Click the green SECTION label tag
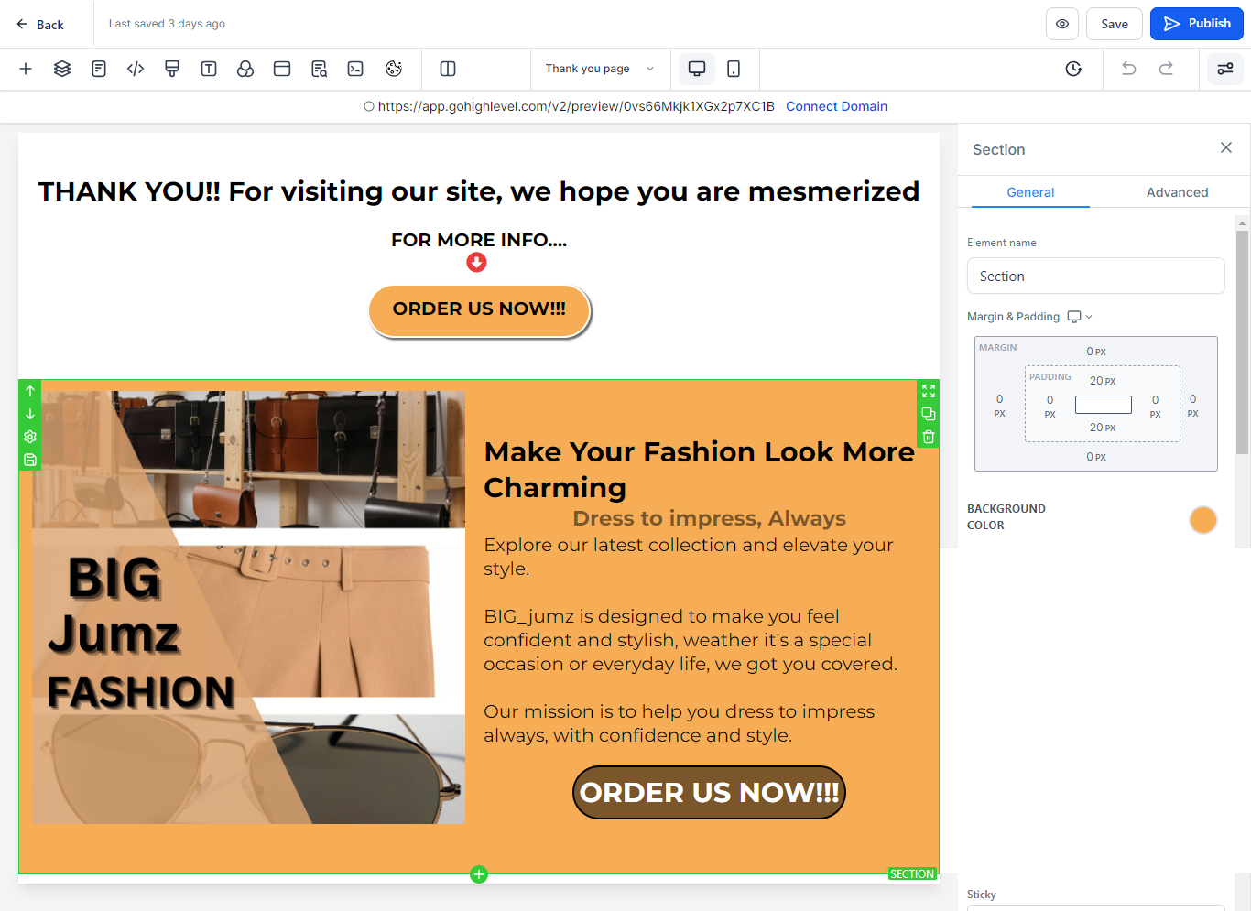The width and height of the screenshot is (1251, 911). point(912,874)
